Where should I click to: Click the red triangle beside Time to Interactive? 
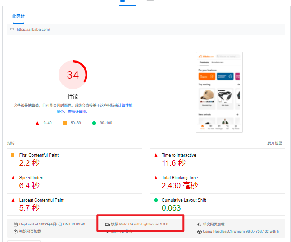tap(156, 155)
